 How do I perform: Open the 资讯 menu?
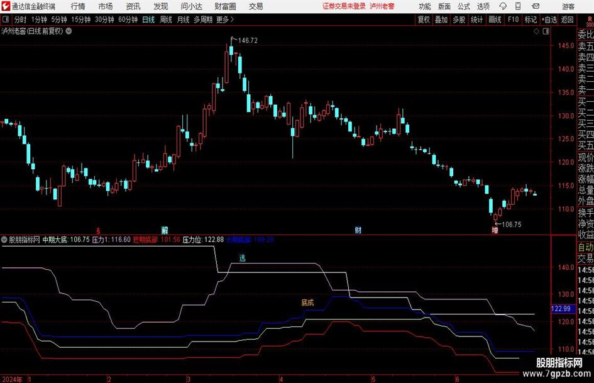coord(133,6)
